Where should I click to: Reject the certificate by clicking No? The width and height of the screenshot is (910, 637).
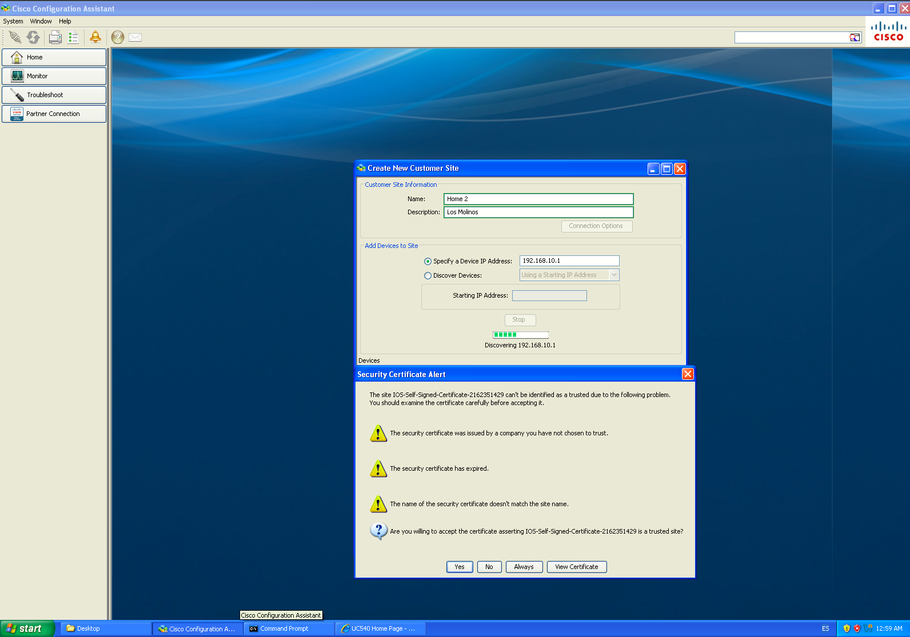pos(489,567)
